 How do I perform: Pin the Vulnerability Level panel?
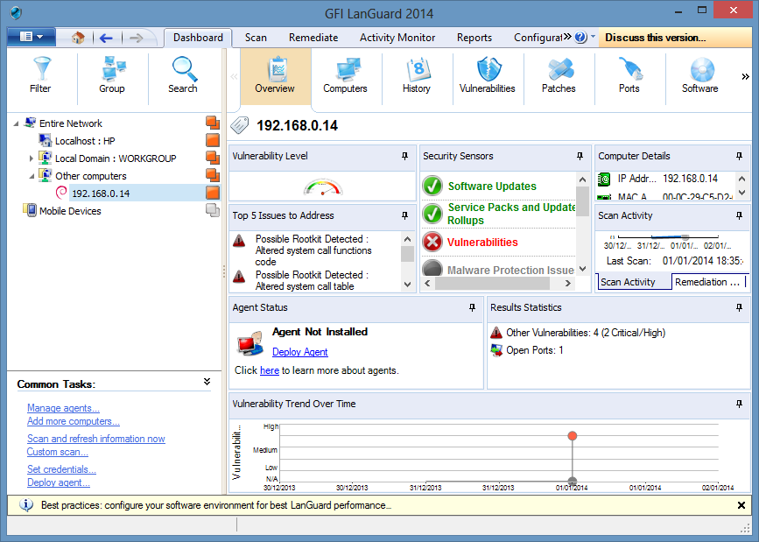point(405,156)
